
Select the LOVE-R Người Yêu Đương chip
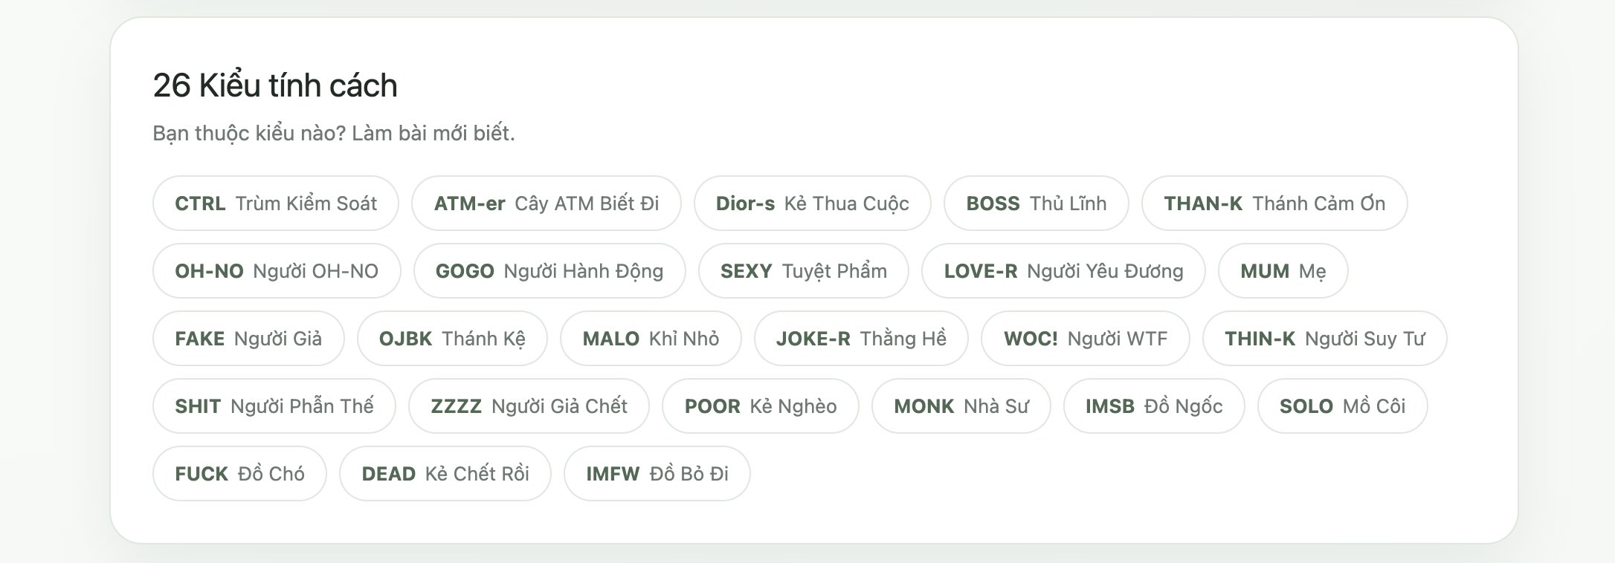[x=1063, y=271]
